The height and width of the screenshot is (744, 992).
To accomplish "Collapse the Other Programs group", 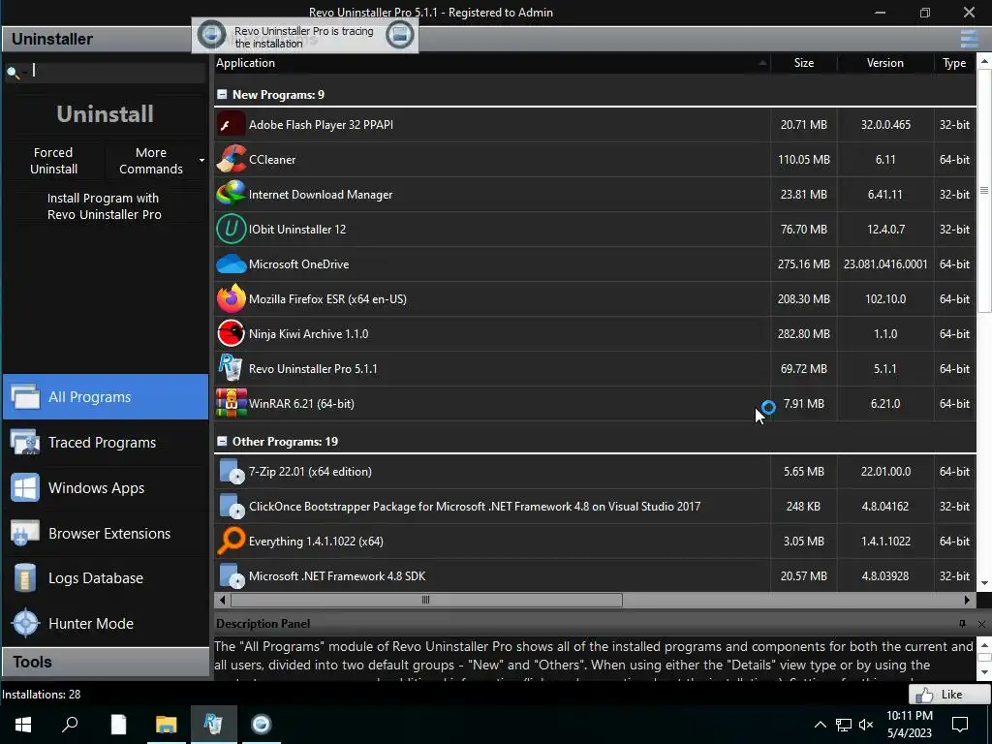I will pos(222,441).
